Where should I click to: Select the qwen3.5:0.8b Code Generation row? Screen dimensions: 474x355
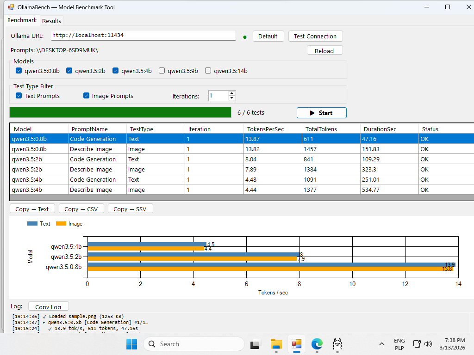[242, 139]
